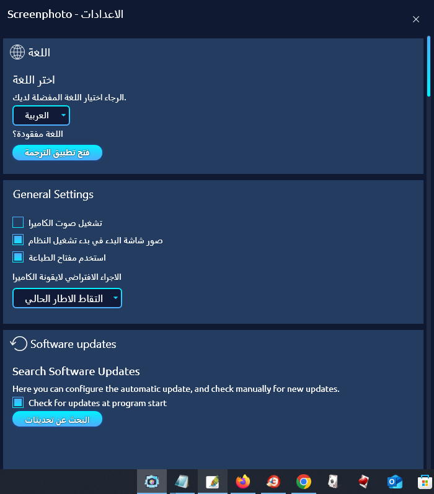Image resolution: width=434 pixels, height=494 pixels.
Task: Open the العربية language dropdown
Action: point(41,115)
